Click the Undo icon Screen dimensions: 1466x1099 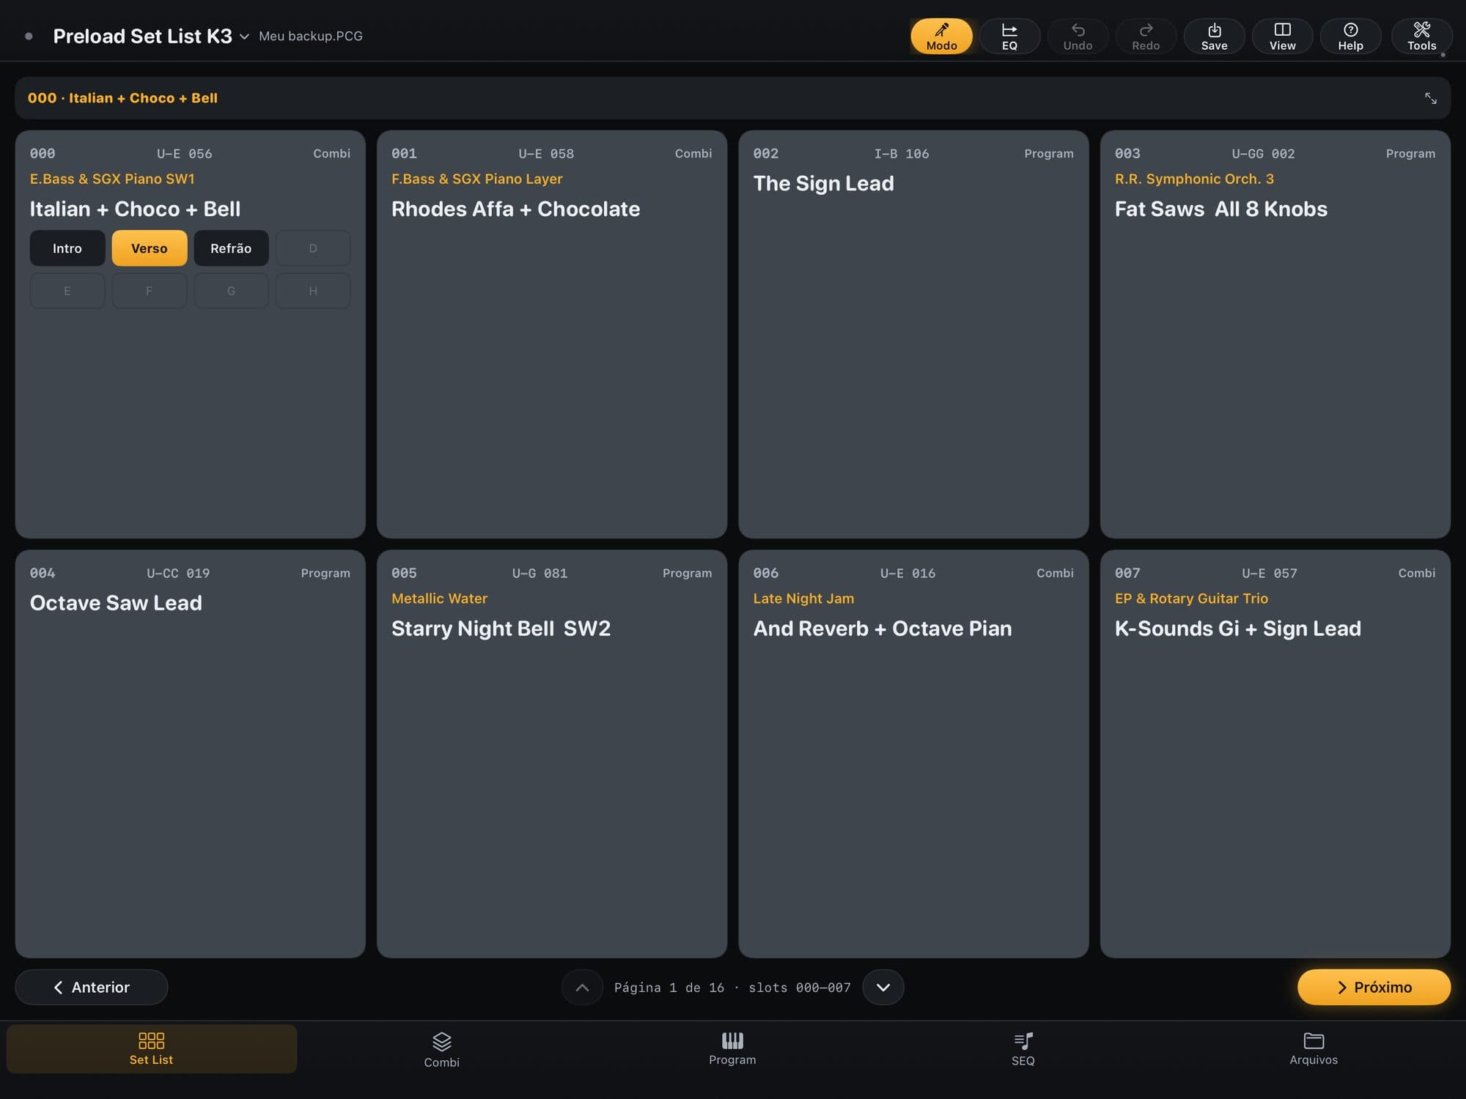point(1078,36)
